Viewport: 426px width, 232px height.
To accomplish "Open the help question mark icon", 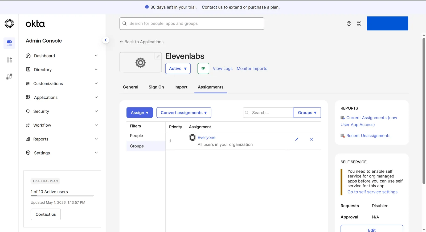I will pyautogui.click(x=349, y=23).
